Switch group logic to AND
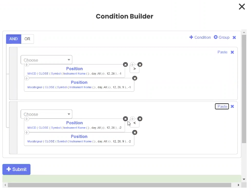 14,39
